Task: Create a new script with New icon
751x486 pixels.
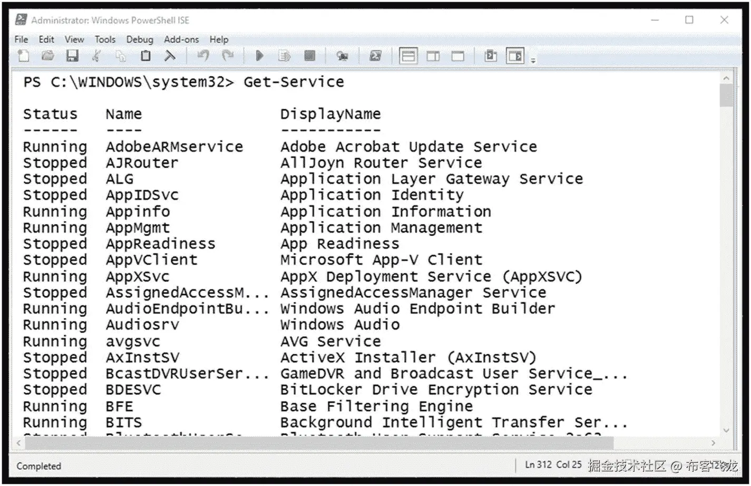Action: click(x=23, y=56)
